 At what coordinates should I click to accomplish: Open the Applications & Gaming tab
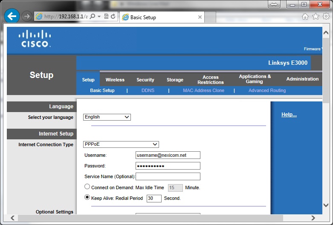255,79
